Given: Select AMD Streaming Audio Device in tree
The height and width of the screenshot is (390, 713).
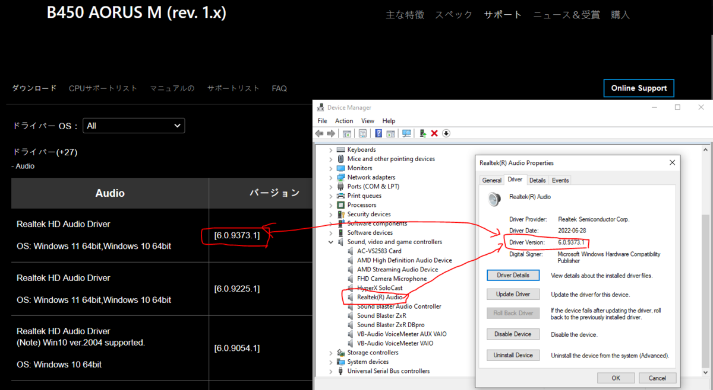Looking at the screenshot, I should pyautogui.click(x=397, y=269).
